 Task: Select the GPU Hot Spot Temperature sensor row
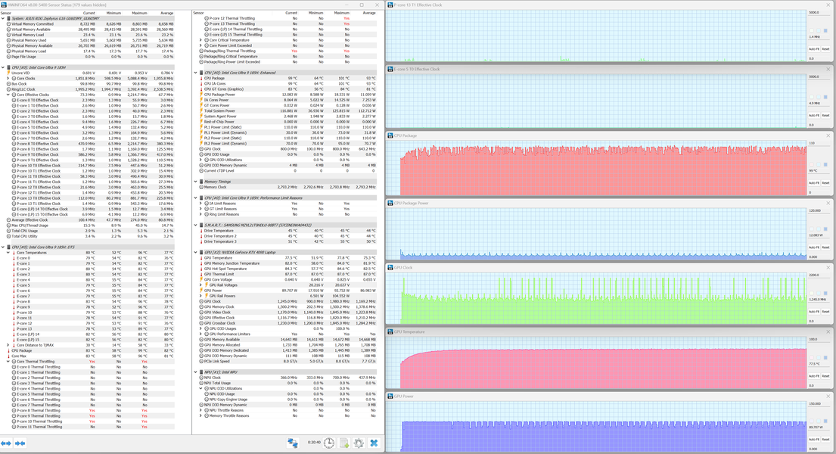tap(288, 269)
